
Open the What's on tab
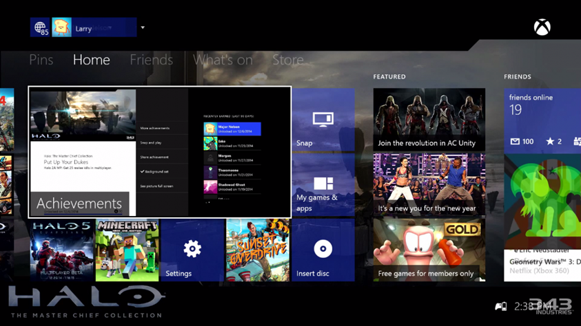click(x=223, y=60)
